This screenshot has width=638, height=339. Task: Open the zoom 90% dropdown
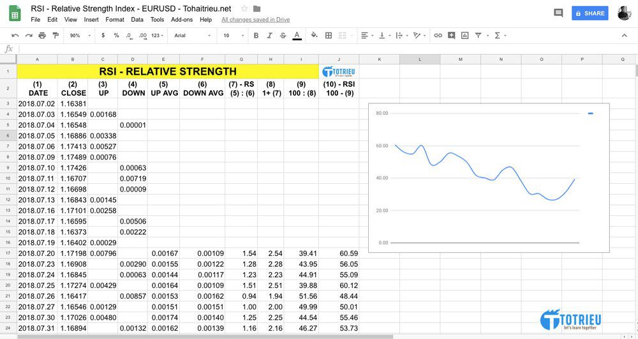point(80,35)
